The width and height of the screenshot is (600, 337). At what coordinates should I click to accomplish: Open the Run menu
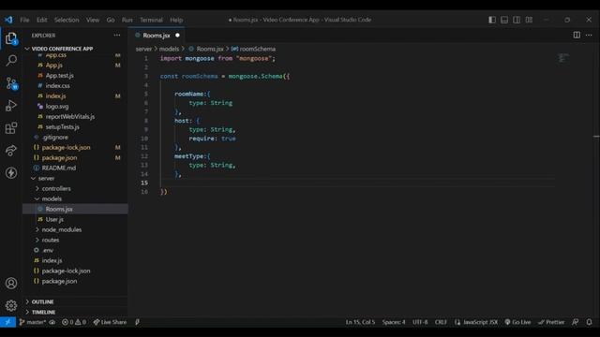coord(127,20)
